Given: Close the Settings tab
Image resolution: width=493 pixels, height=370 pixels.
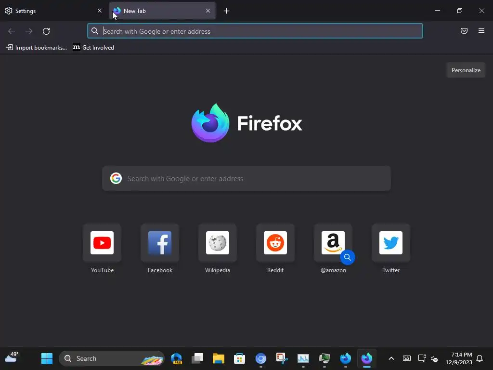Looking at the screenshot, I should coord(100,11).
